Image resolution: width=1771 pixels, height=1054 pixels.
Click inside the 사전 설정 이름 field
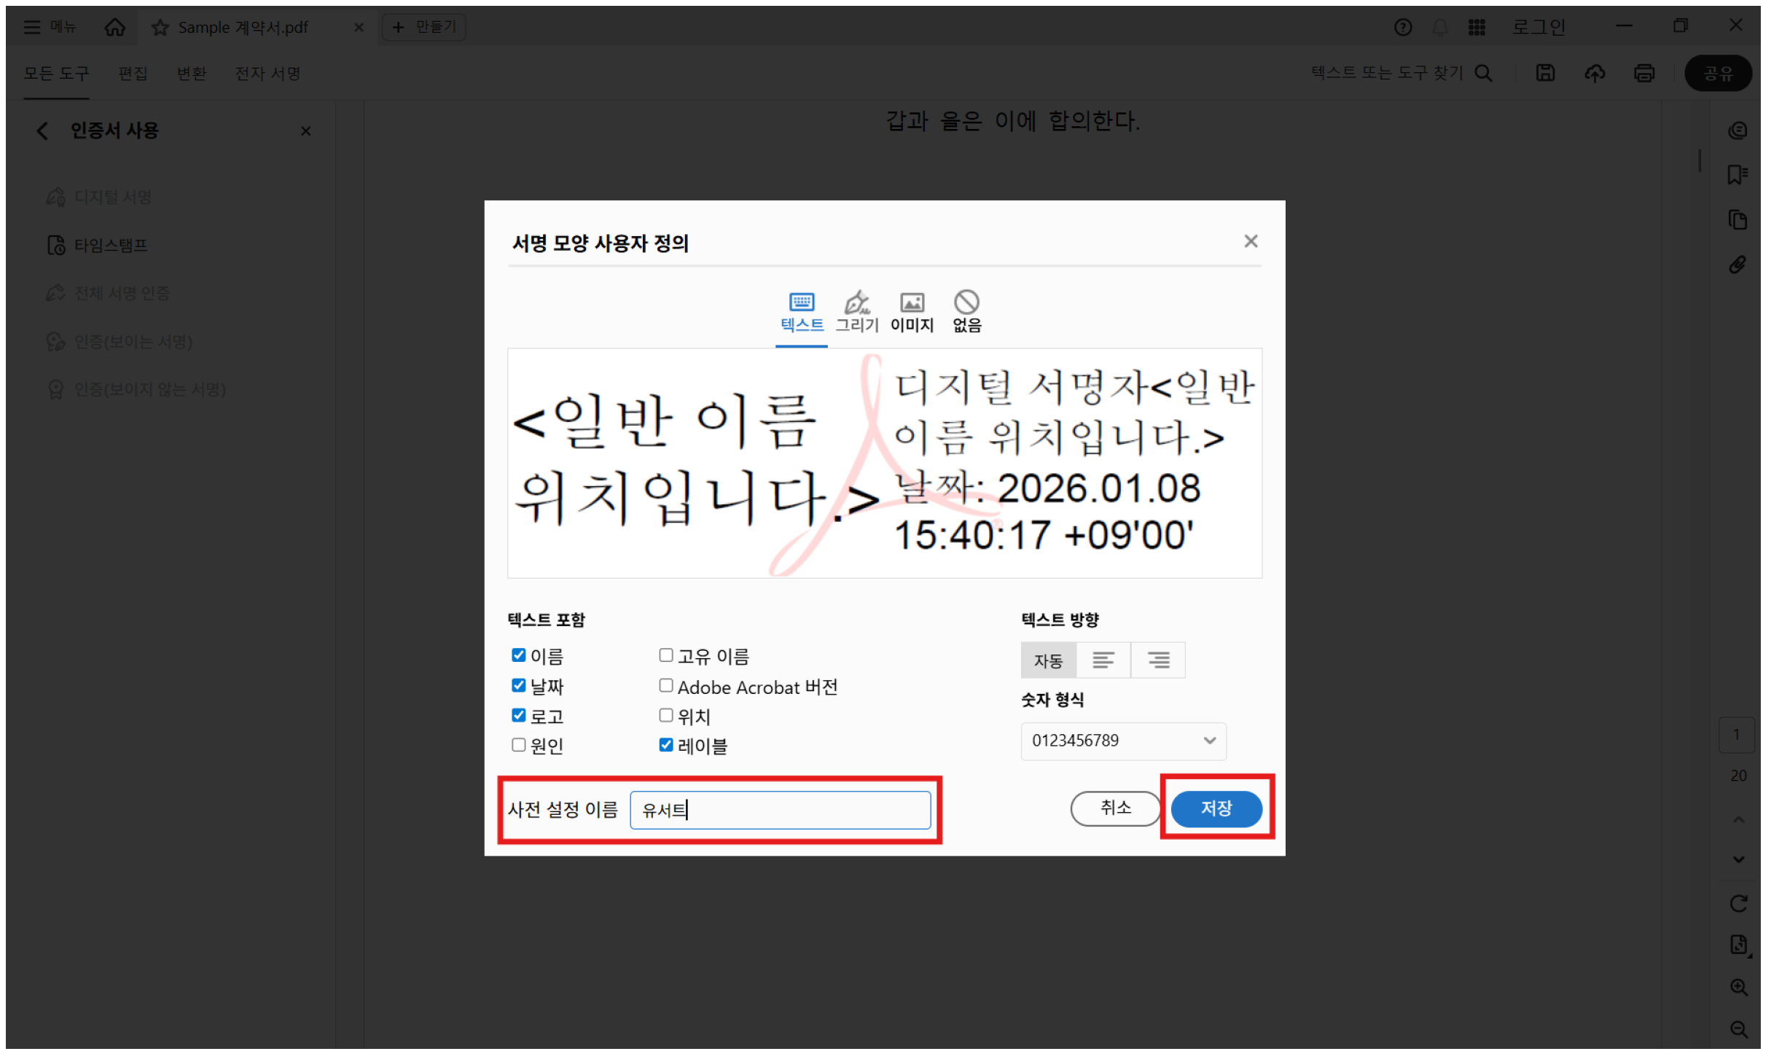click(x=781, y=809)
